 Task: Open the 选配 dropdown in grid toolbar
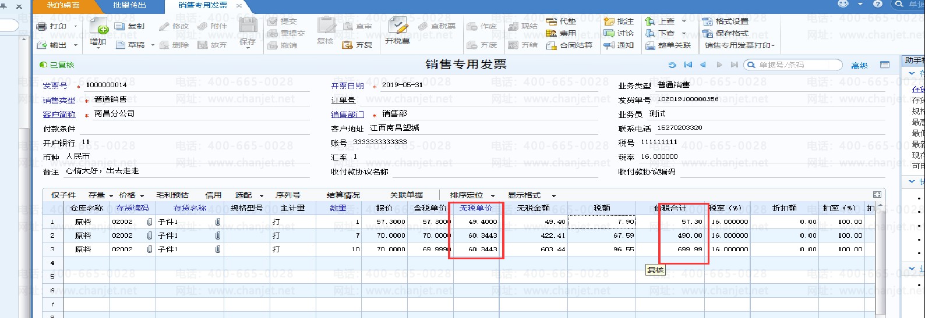(x=262, y=196)
